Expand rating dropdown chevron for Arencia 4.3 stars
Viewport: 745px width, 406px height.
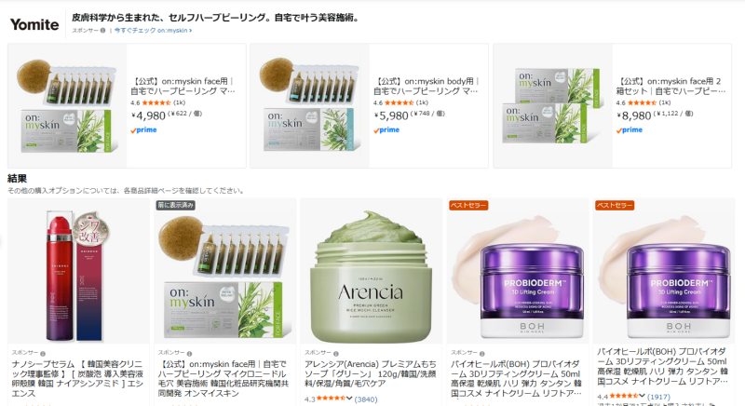[349, 399]
